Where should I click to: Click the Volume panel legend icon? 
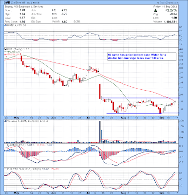coord(5,121)
